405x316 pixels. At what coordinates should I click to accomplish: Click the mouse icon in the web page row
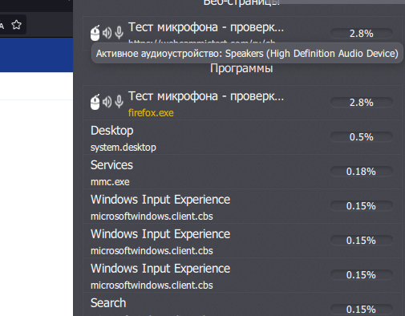tap(95, 33)
